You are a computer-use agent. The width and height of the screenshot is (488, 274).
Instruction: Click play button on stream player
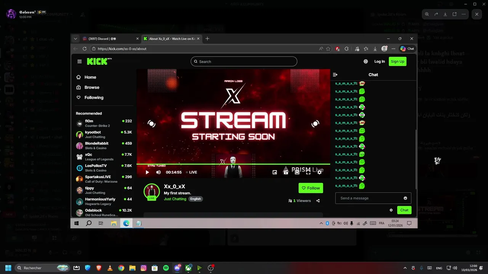tap(147, 172)
